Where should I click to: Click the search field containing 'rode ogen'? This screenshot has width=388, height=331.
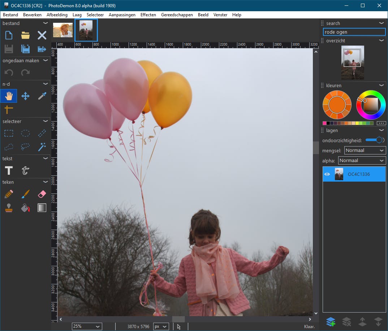point(354,32)
